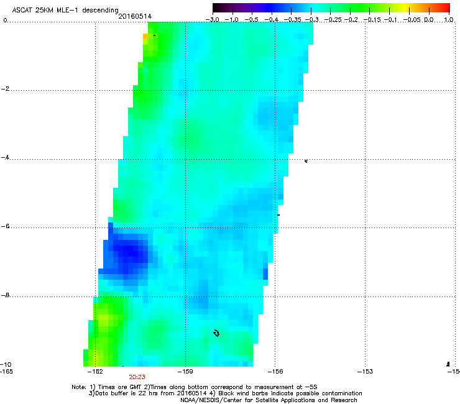Click the latitude label -10

(6, 364)
